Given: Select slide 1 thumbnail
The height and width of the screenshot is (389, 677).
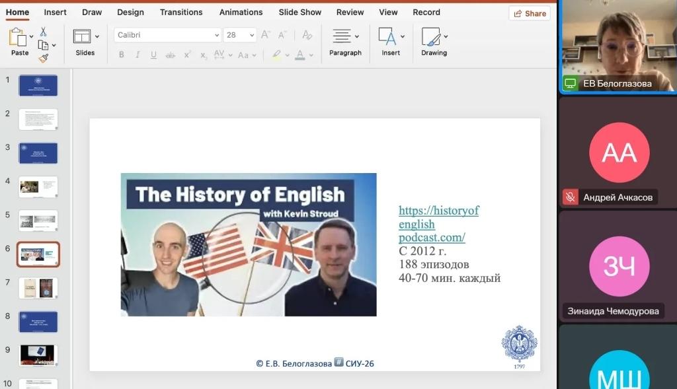Looking at the screenshot, I should click(38, 85).
